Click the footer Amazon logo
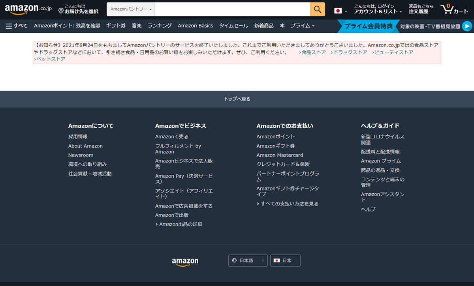 [x=185, y=262]
